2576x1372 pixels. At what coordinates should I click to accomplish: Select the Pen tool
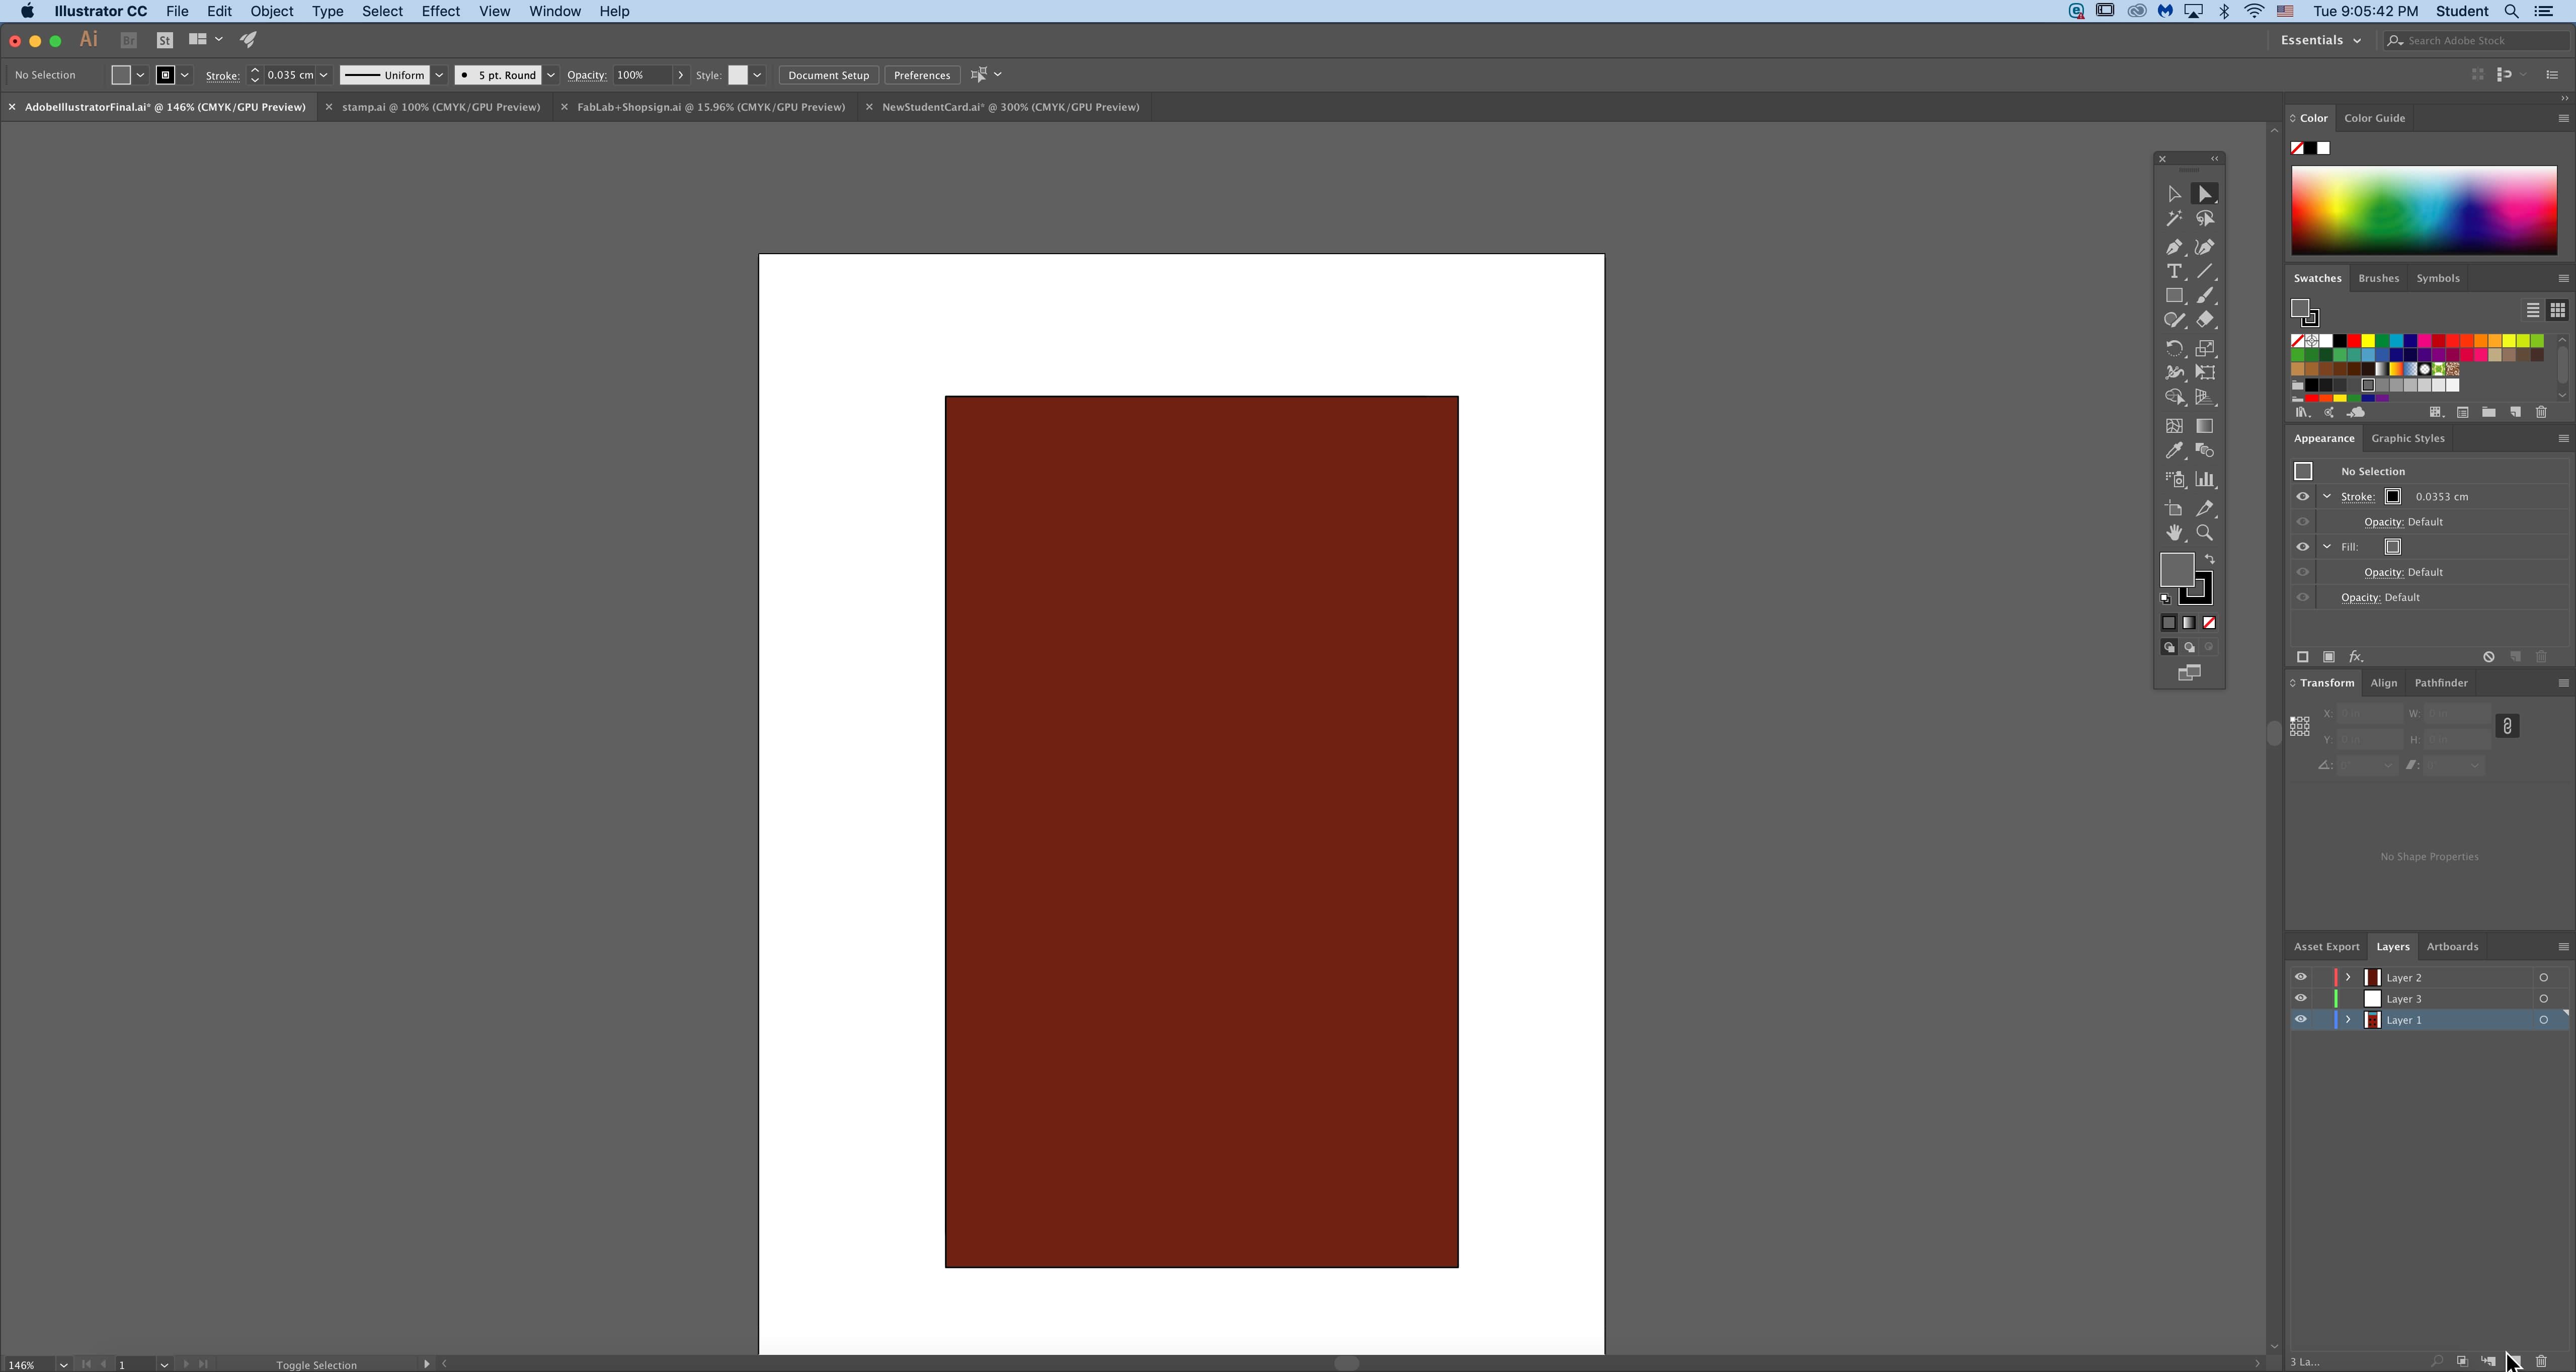click(x=2174, y=247)
